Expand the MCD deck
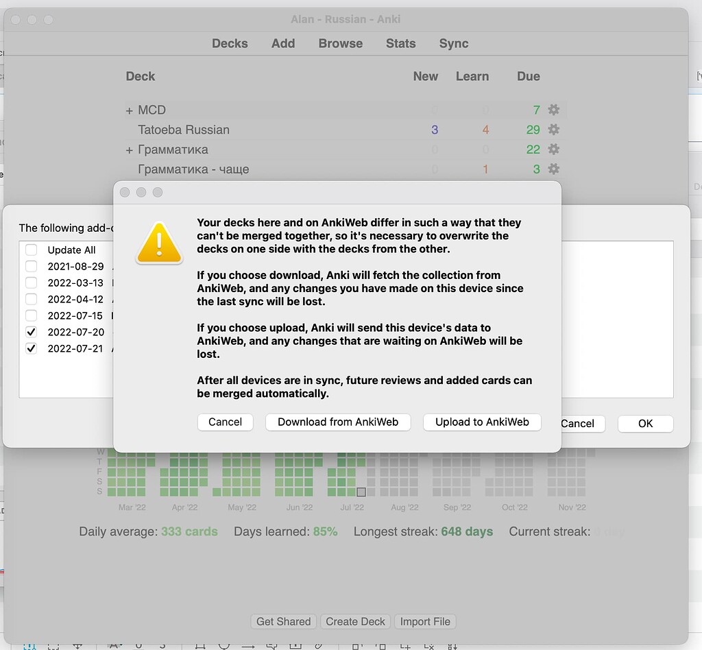 click(129, 110)
